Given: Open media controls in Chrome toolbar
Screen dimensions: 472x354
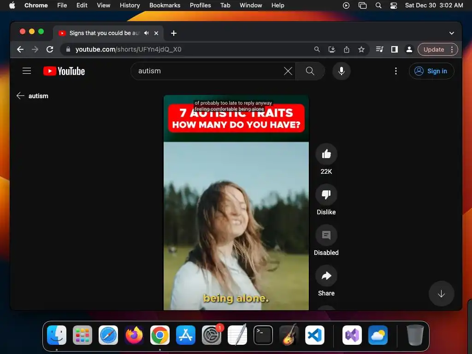Looking at the screenshot, I should (x=379, y=49).
